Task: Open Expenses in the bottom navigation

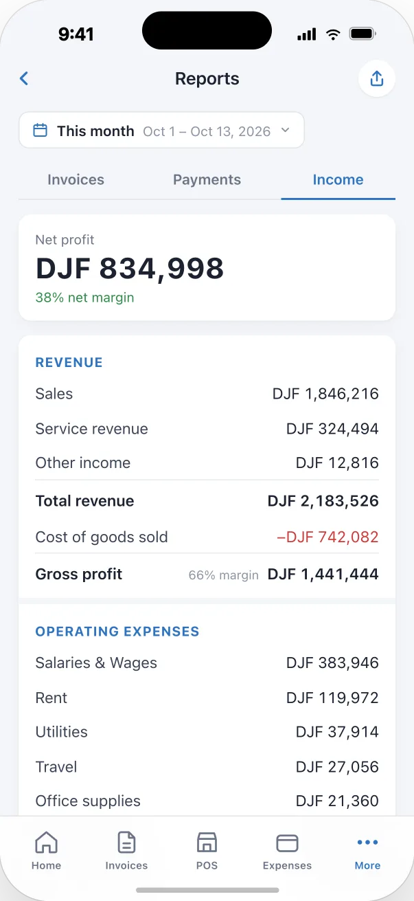Action: coord(287,851)
